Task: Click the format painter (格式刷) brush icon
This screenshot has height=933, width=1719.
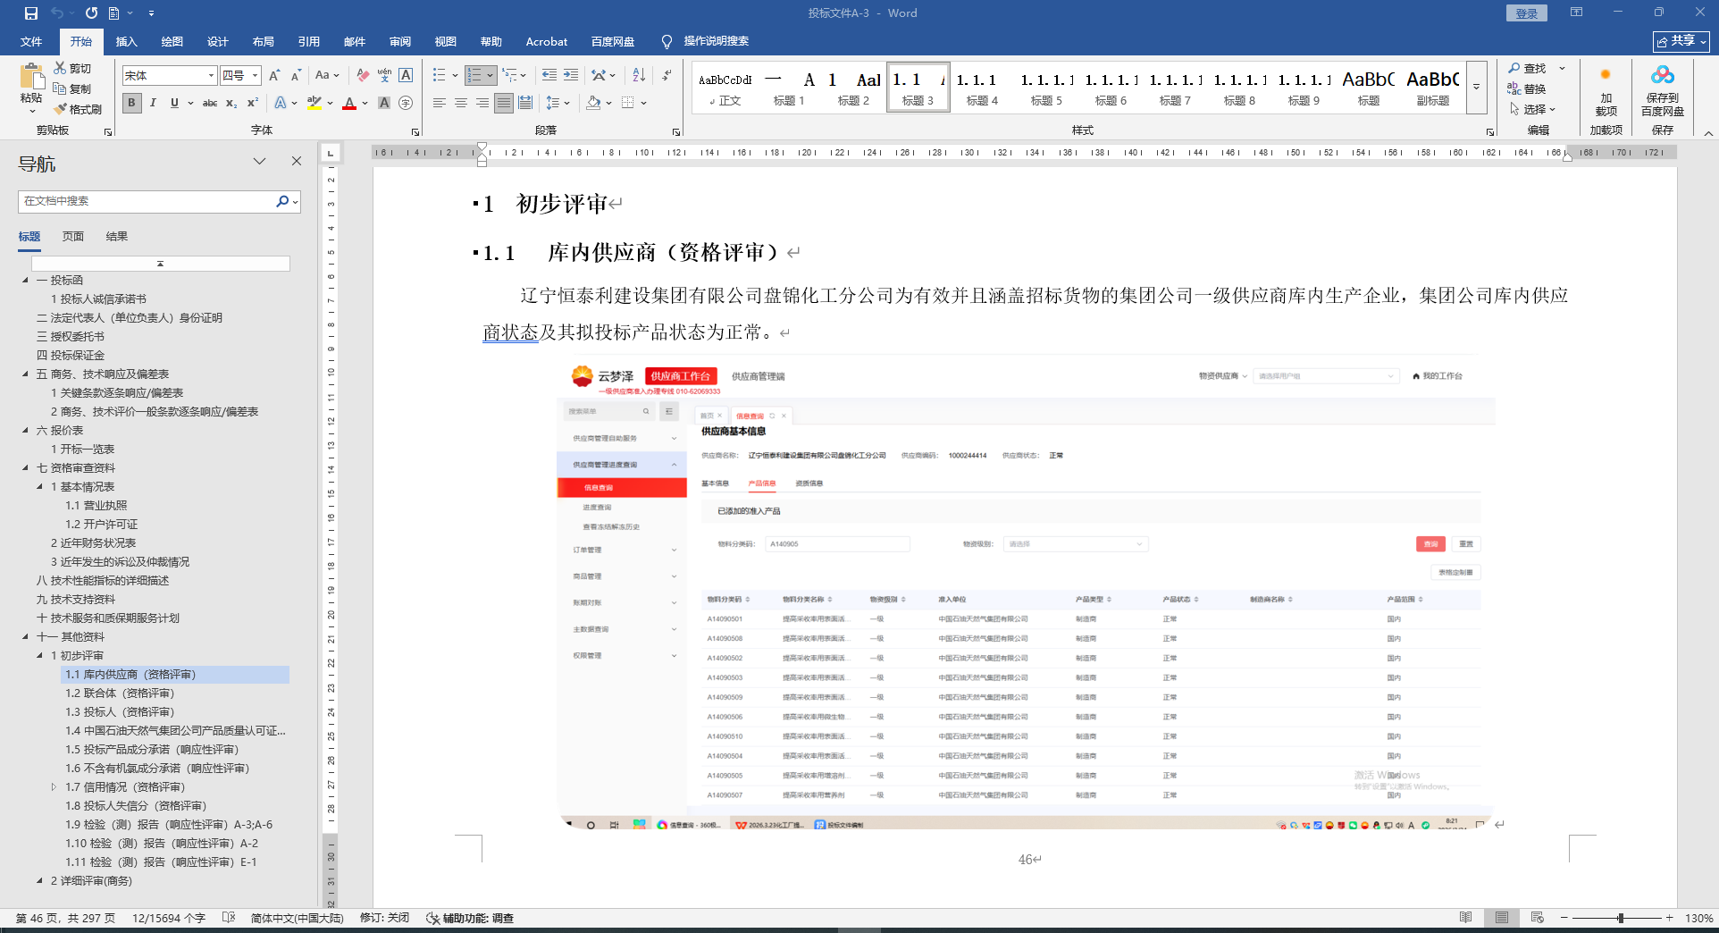Action: click(61, 109)
